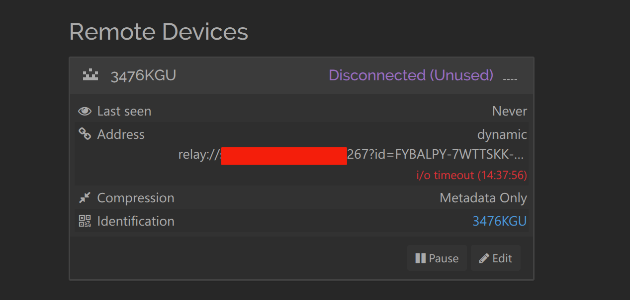Click the Disconnected (Unused) status text
Image resolution: width=630 pixels, height=300 pixels.
411,75
